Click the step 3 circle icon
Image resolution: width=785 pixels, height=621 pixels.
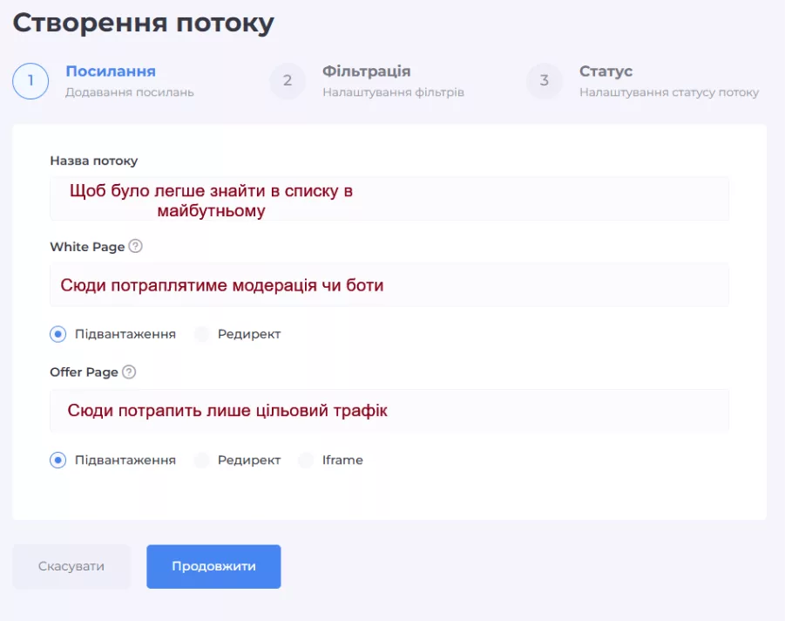[545, 81]
